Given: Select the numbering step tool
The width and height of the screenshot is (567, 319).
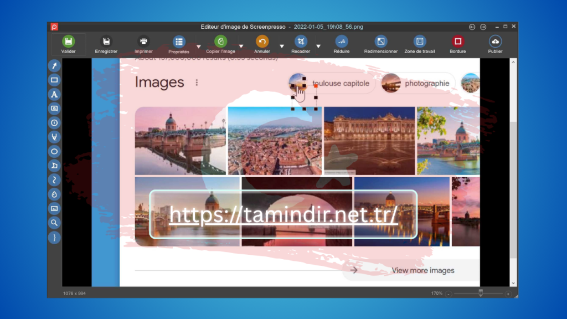Looking at the screenshot, I should point(54,123).
